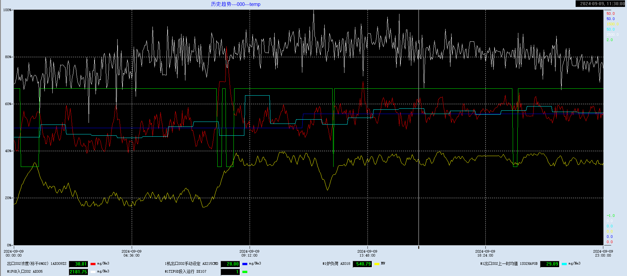Select the value field showing 29.09

(x=550, y=264)
